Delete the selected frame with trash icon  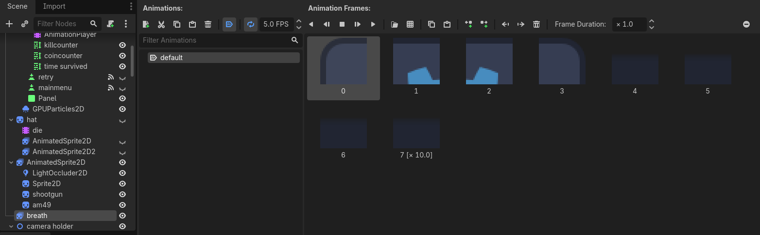[x=536, y=24]
